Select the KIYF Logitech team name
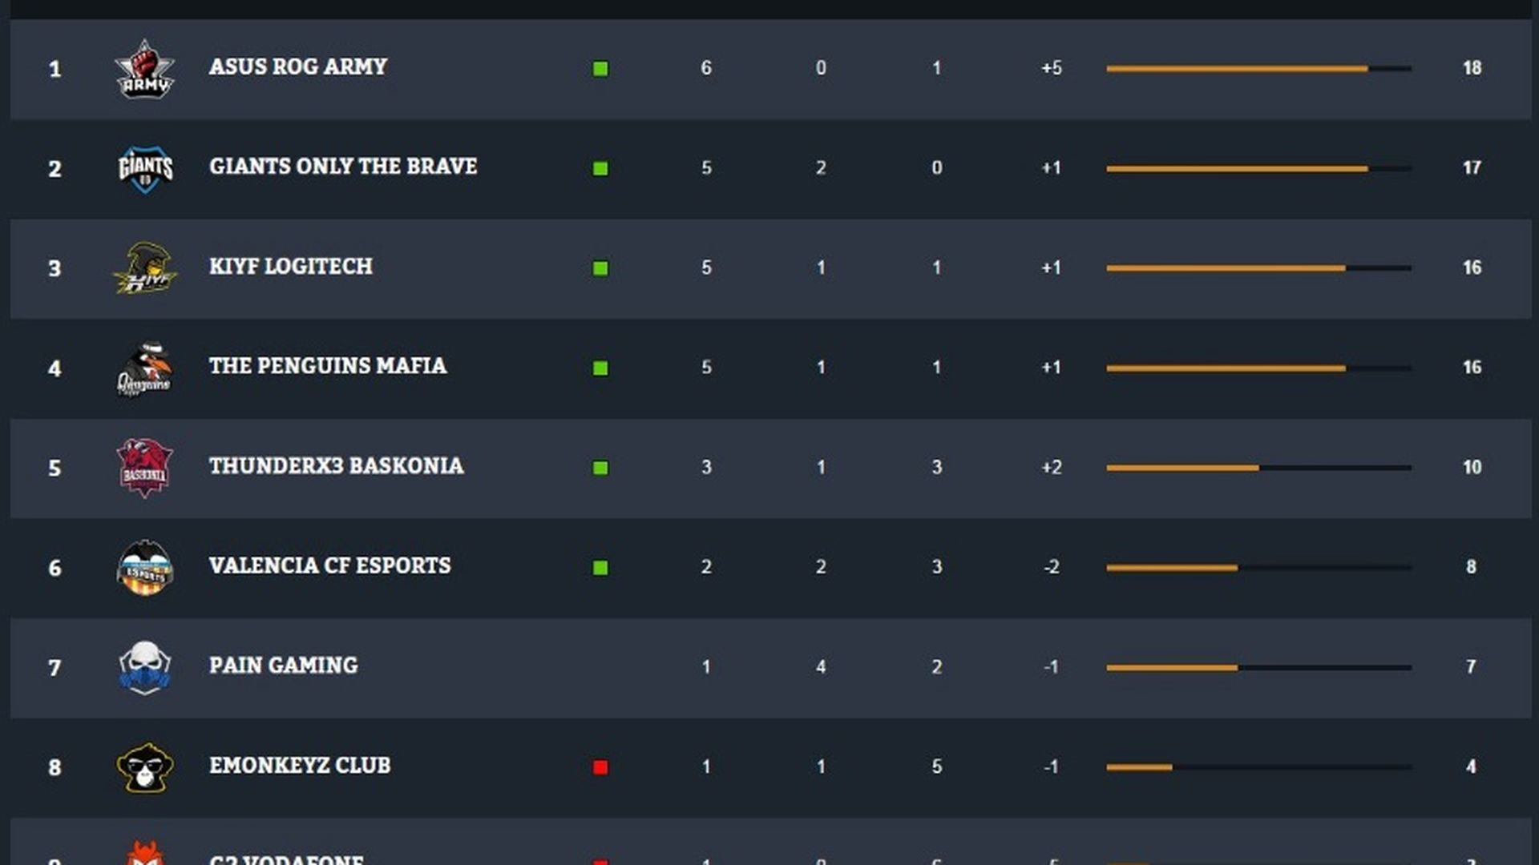This screenshot has height=865, width=1539. (x=289, y=267)
